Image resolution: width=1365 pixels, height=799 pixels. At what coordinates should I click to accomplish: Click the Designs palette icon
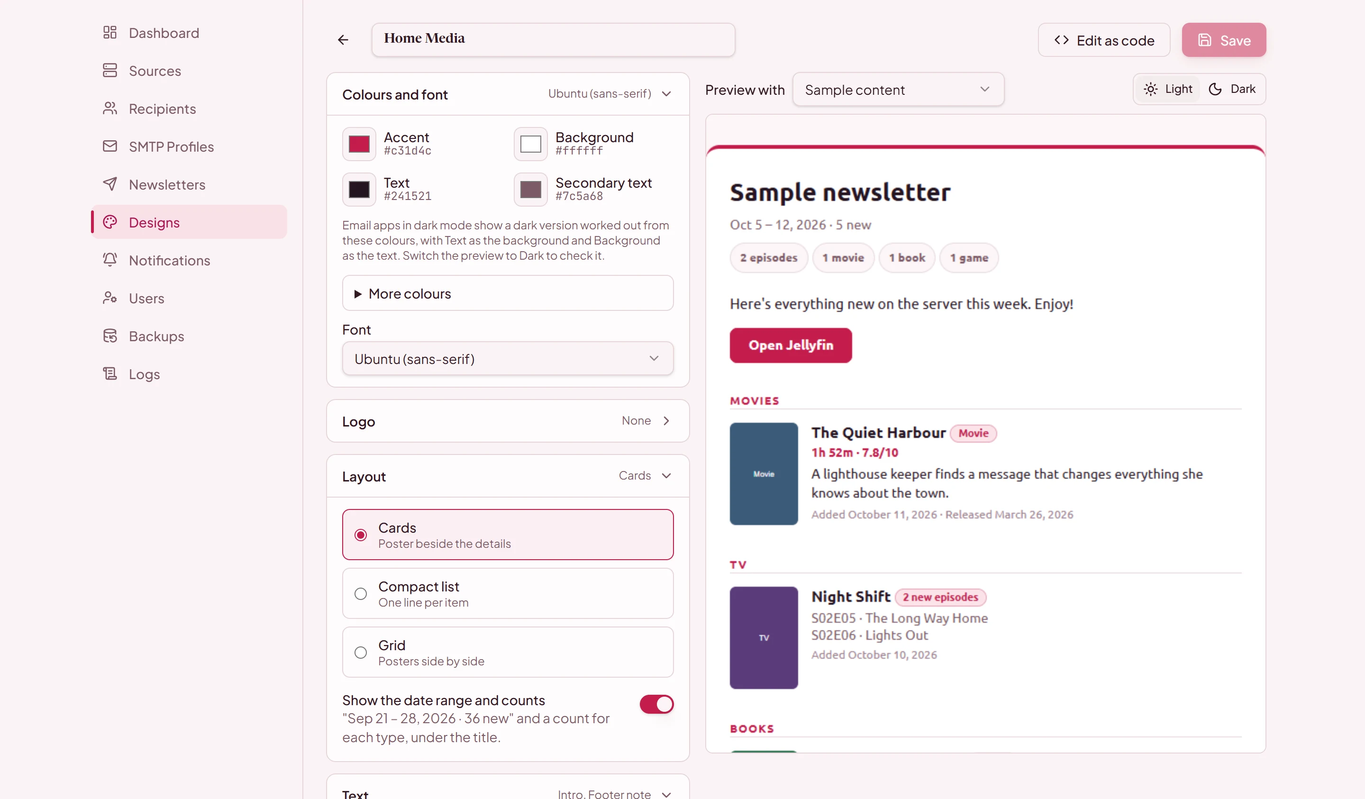coord(110,222)
